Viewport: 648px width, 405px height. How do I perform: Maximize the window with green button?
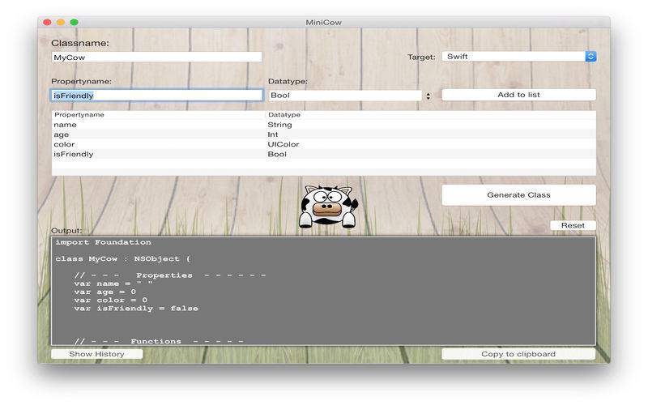tap(75, 22)
